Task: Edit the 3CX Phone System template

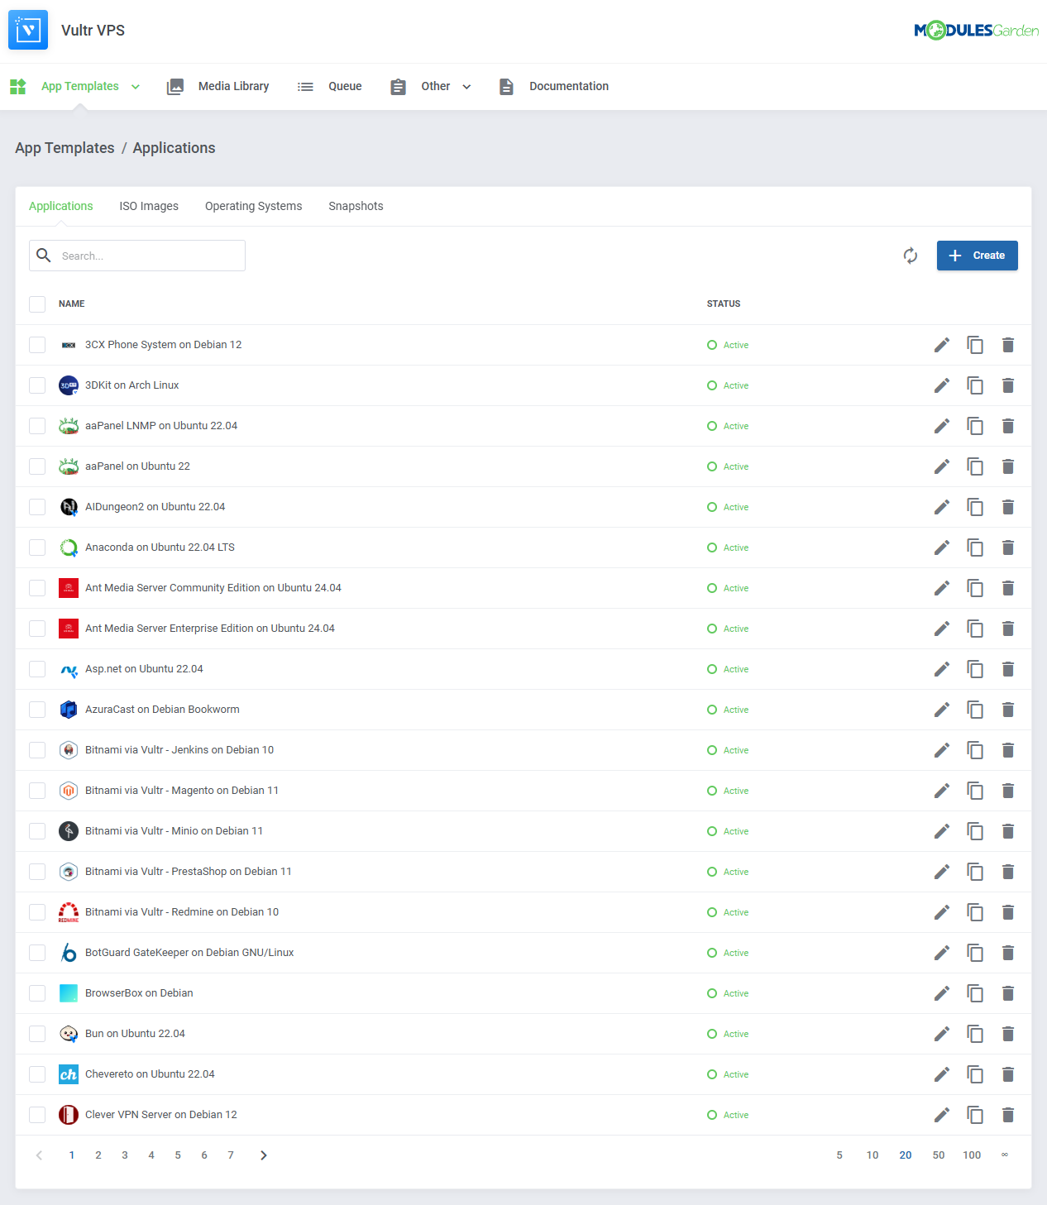Action: (x=941, y=345)
